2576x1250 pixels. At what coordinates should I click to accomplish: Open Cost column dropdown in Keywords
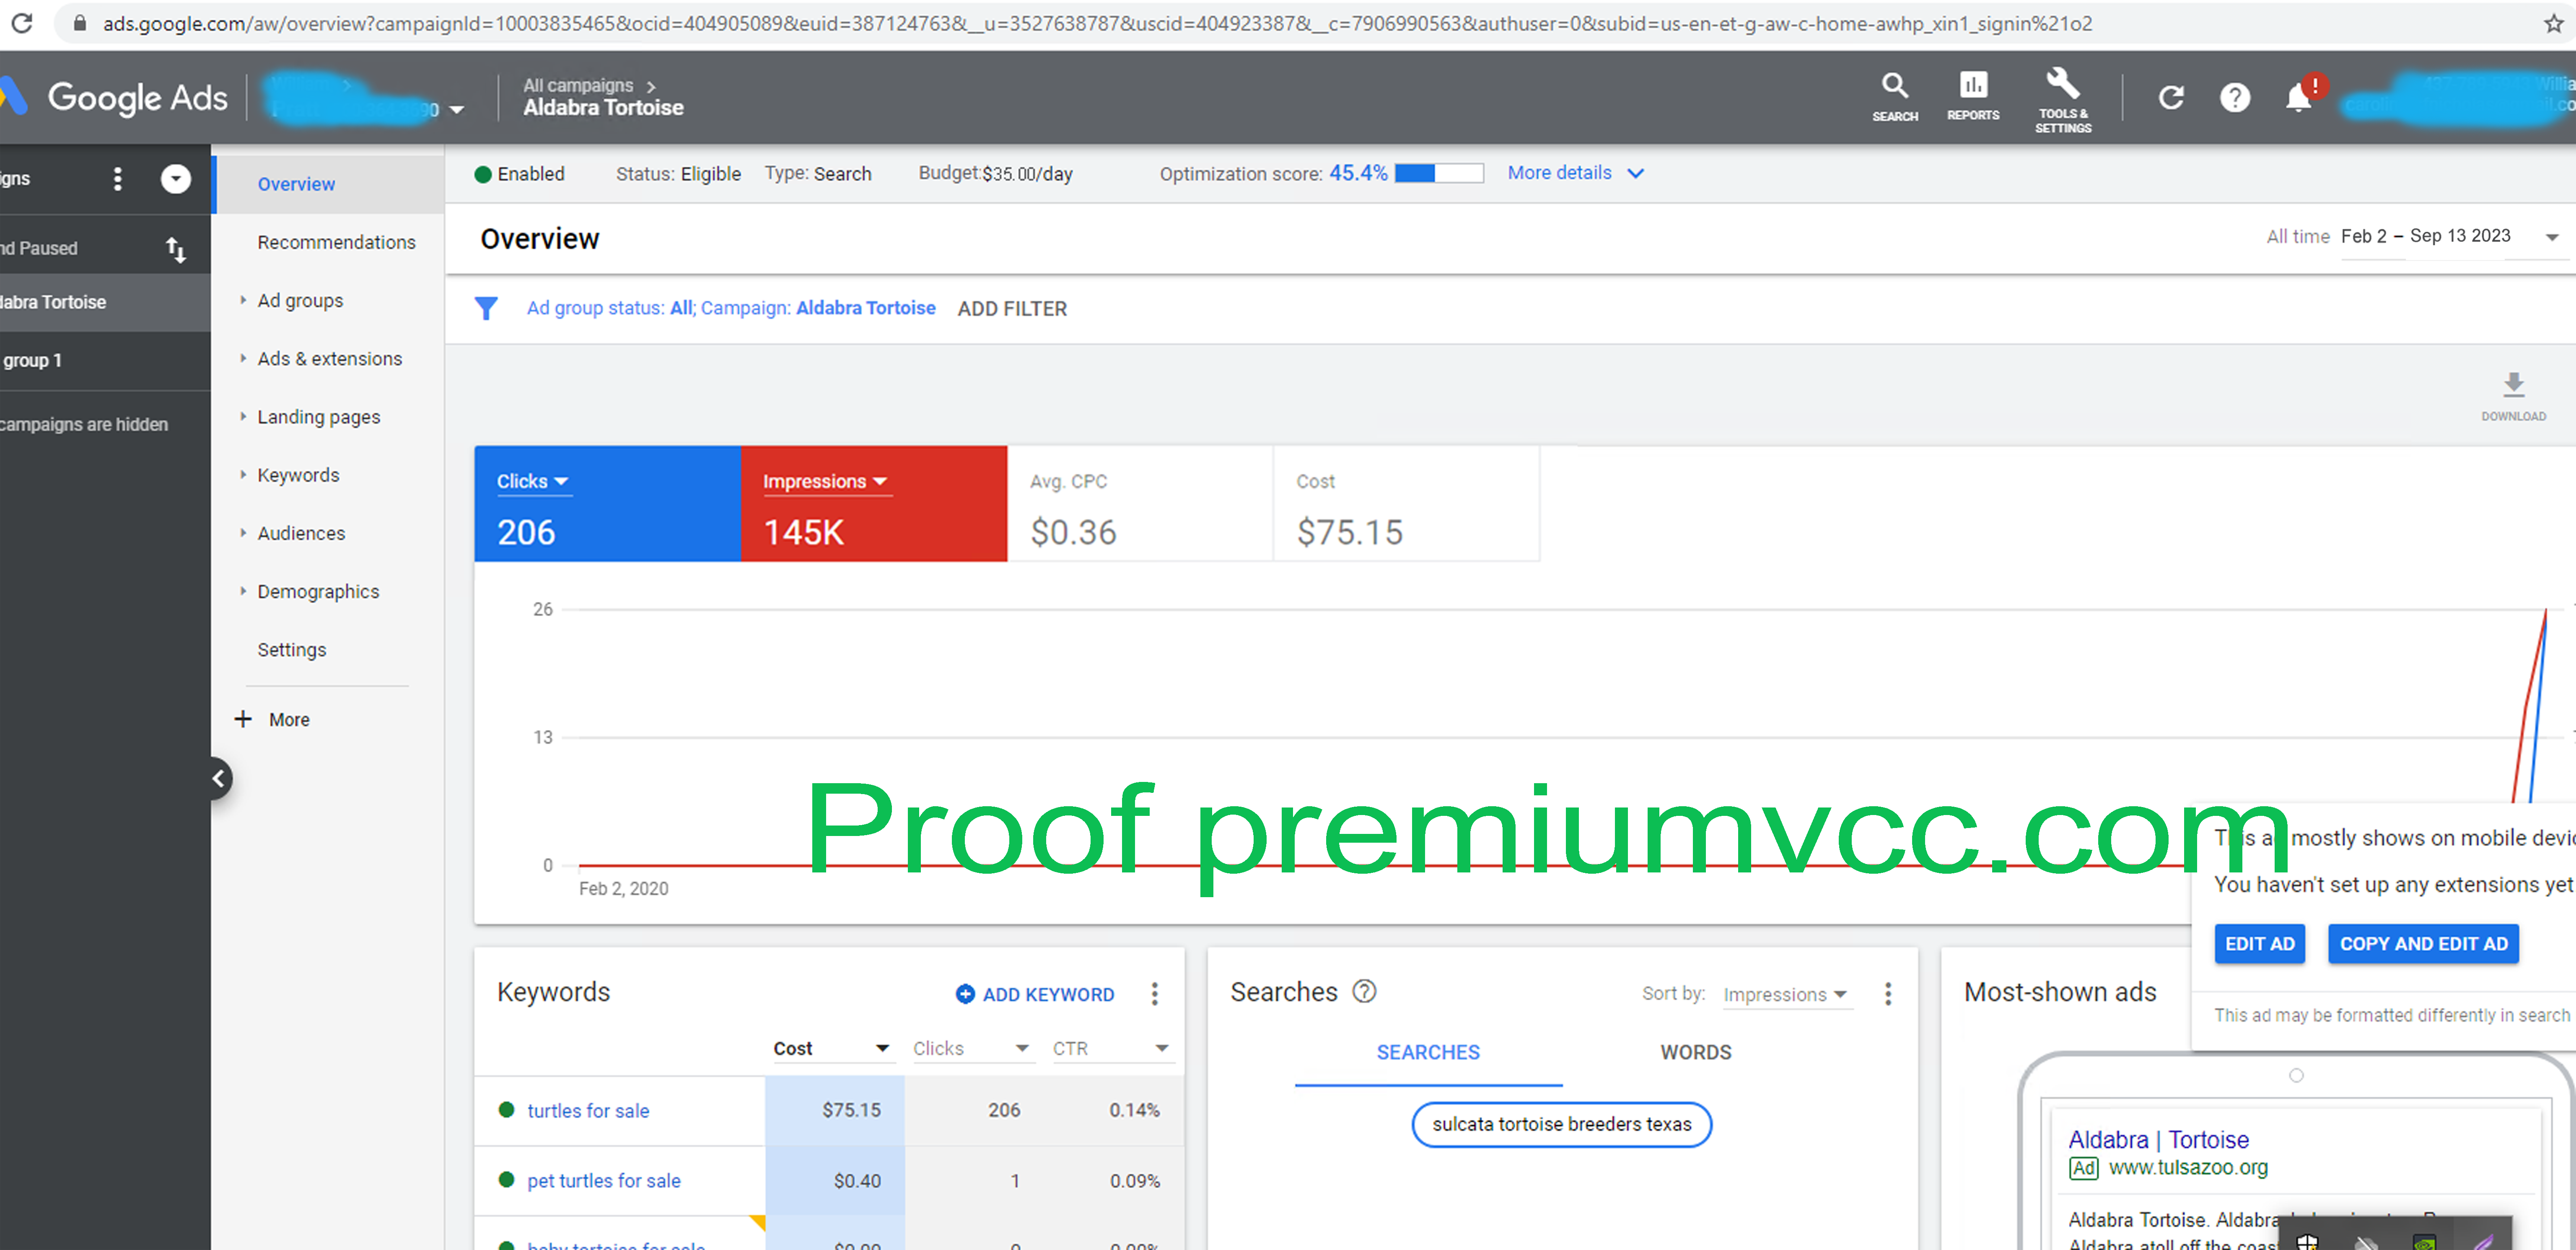pos(882,1048)
